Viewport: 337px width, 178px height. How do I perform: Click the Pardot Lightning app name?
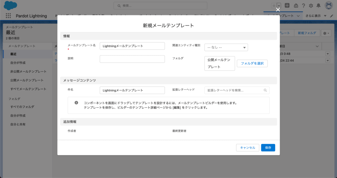pos(31,16)
